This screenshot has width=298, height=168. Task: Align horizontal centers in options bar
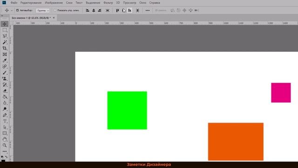click(94, 10)
